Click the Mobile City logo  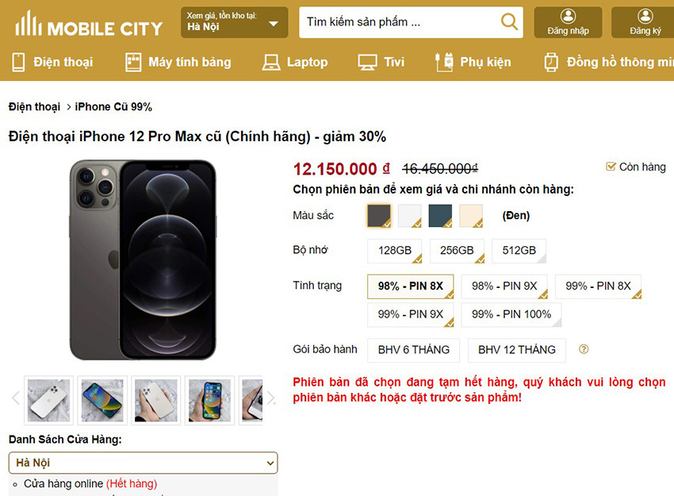[89, 25]
